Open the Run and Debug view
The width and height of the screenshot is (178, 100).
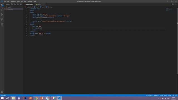2,19
